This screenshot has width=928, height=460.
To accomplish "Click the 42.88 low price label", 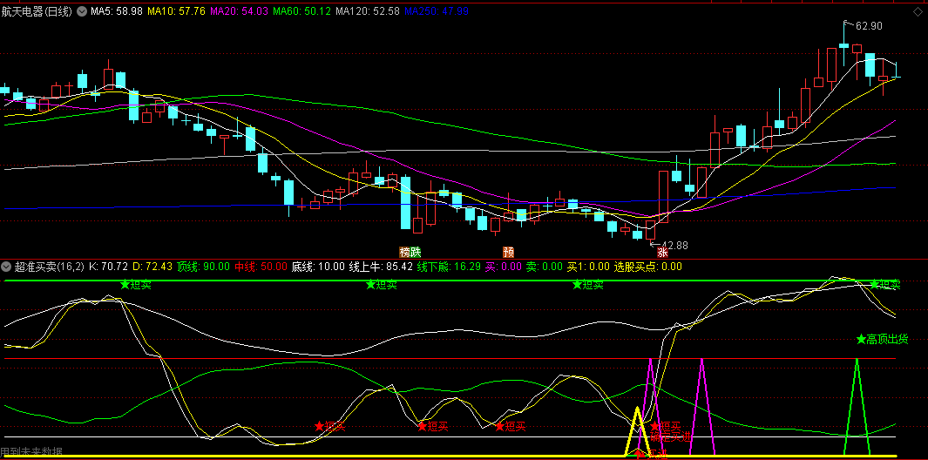I will [674, 245].
